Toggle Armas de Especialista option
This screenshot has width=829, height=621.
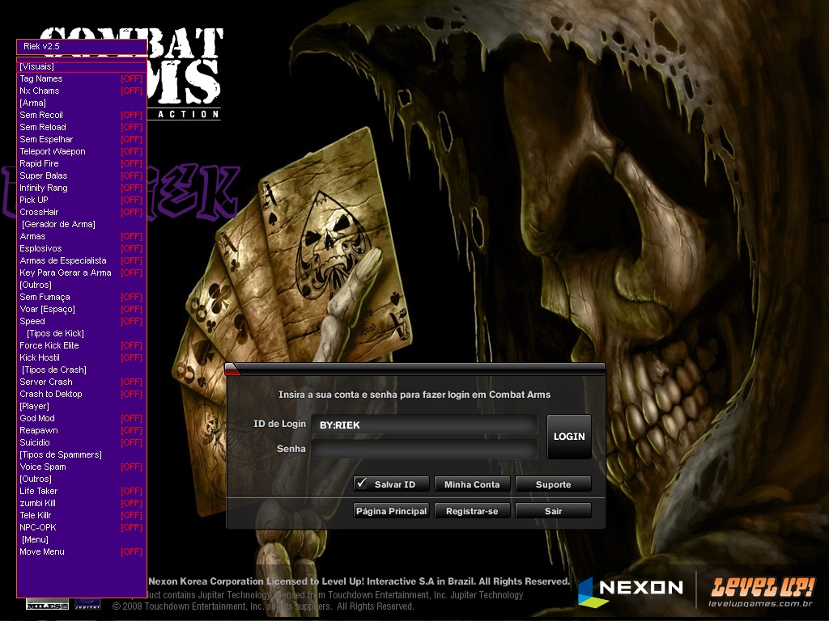point(82,261)
